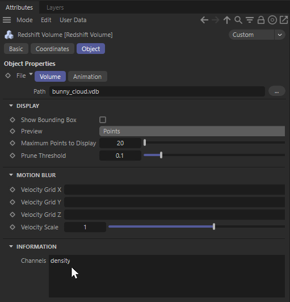Browse for file with the ... button
The height and width of the screenshot is (302, 290).
277,91
